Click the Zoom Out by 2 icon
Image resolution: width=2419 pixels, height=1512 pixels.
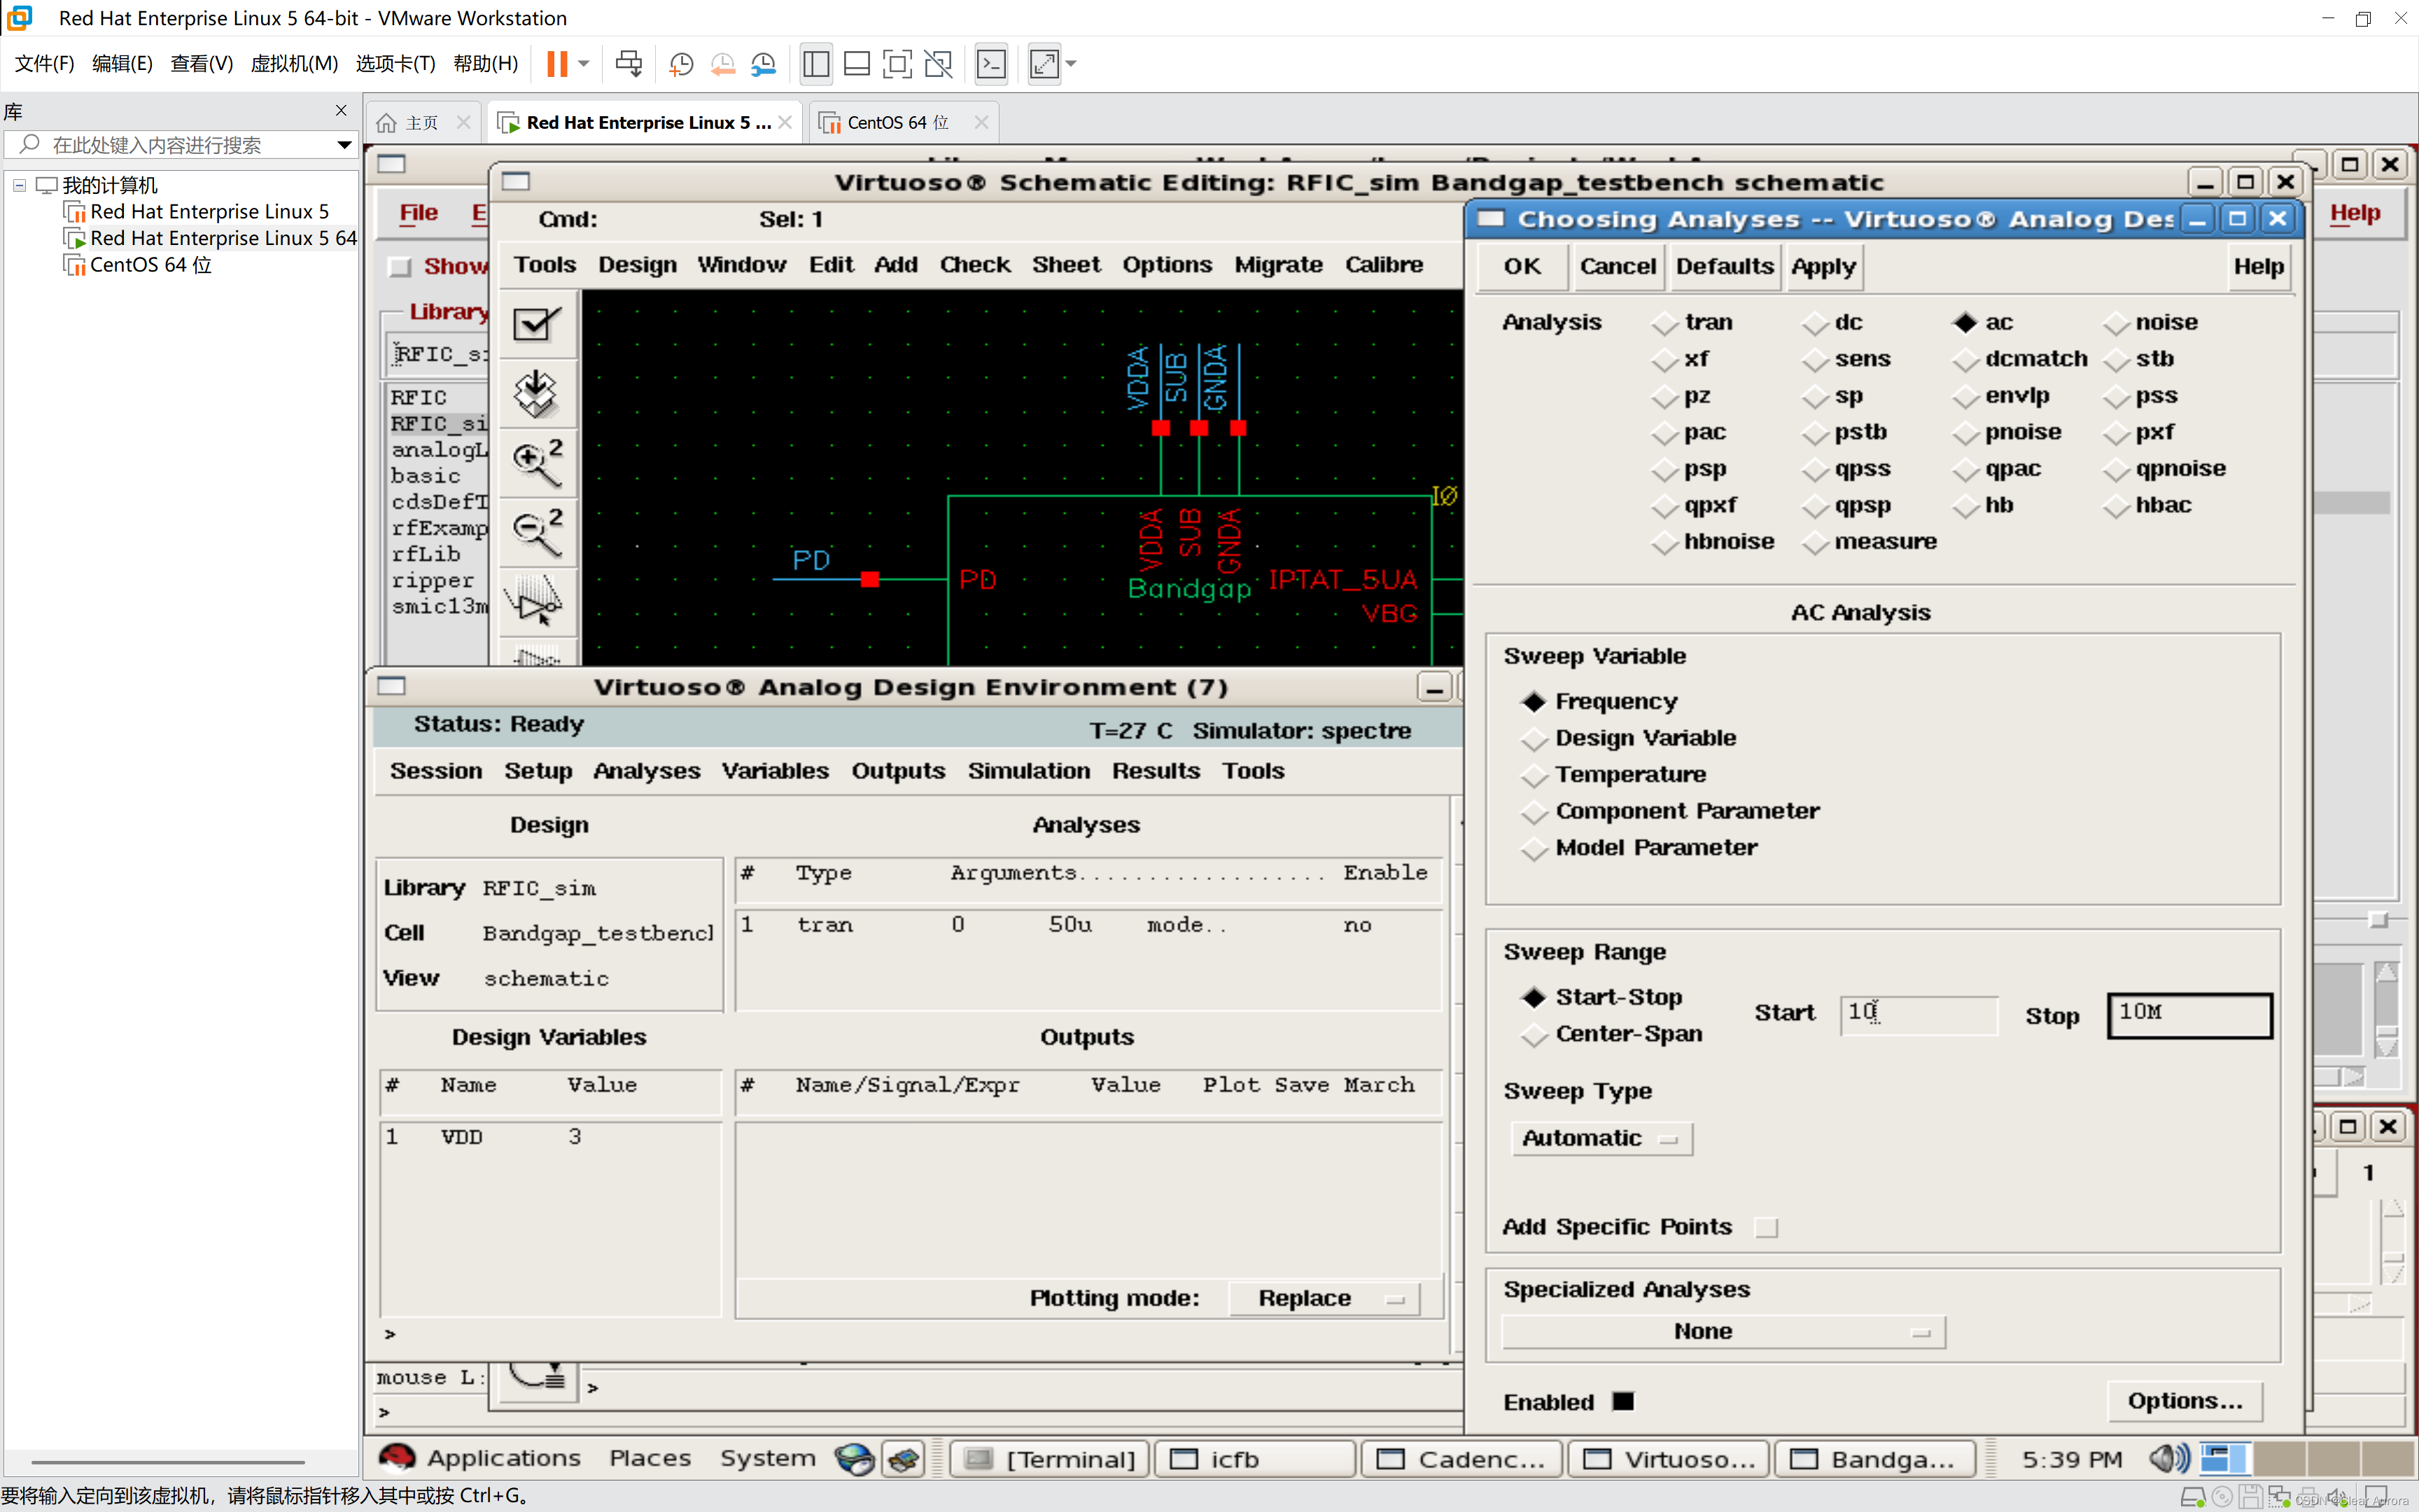coord(537,531)
